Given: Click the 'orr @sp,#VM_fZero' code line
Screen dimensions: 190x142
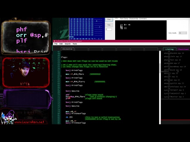Looking at the screenshot, I should (x=75, y=97).
